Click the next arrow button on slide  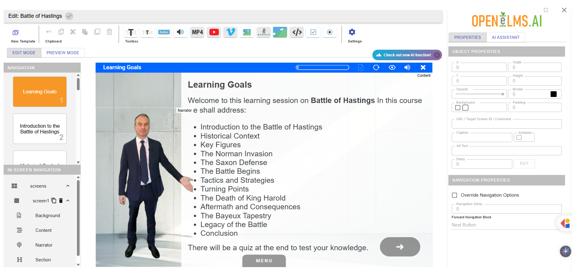(400, 247)
